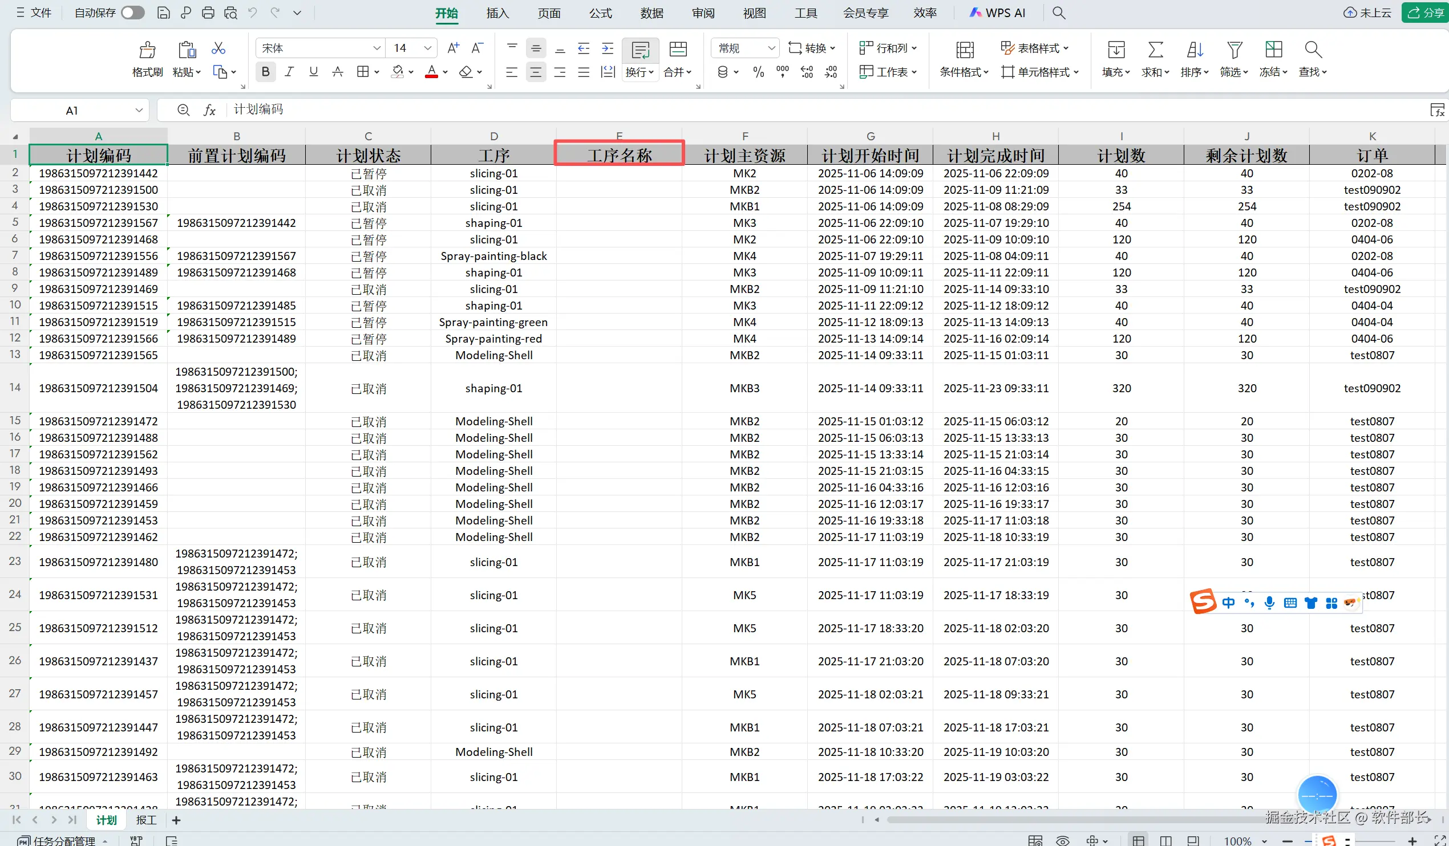1449x846 pixels.
Task: Expand the font size 14 dropdown
Action: (427, 48)
